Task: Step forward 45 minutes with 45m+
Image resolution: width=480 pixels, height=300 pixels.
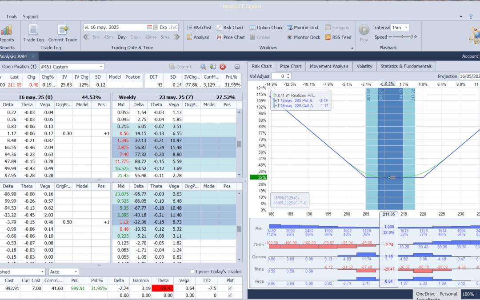Action: pos(151,37)
